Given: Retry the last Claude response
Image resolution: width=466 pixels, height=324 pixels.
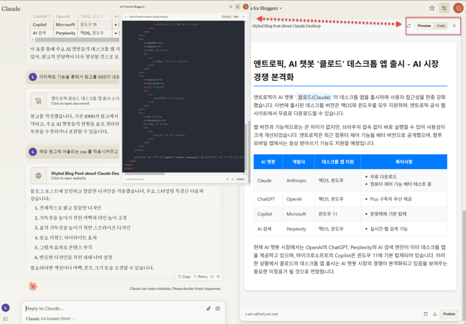Looking at the screenshot, I should coord(201,277).
